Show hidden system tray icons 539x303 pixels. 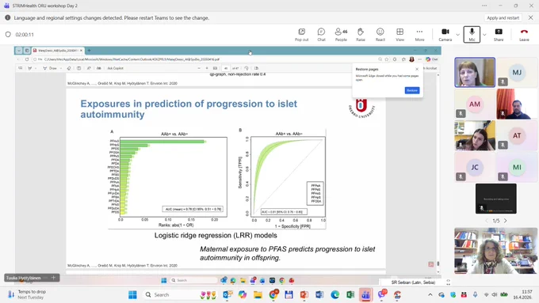(430, 295)
